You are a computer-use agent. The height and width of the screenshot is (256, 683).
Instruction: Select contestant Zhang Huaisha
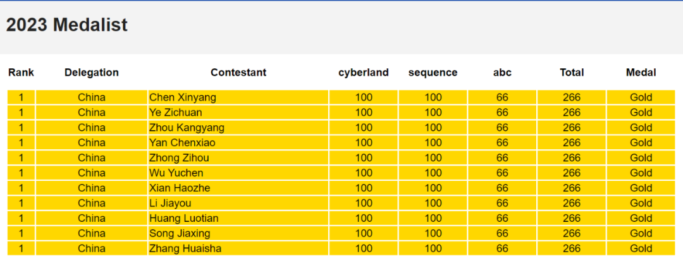[x=185, y=249]
